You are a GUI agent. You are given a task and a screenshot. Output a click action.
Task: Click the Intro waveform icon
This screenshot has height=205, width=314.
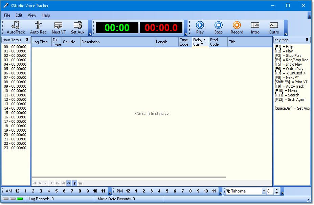coord(255,25)
